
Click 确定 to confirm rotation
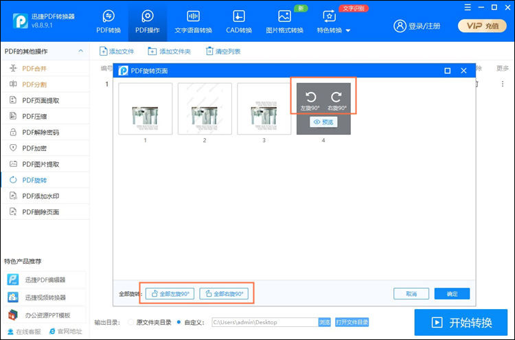(452, 293)
